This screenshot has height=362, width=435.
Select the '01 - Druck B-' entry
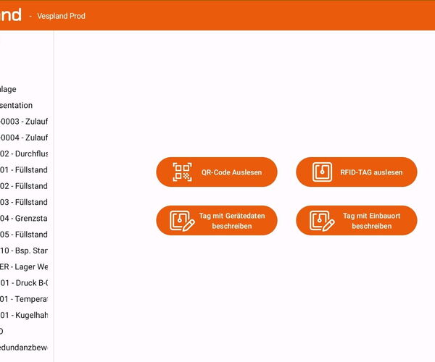coord(24,282)
